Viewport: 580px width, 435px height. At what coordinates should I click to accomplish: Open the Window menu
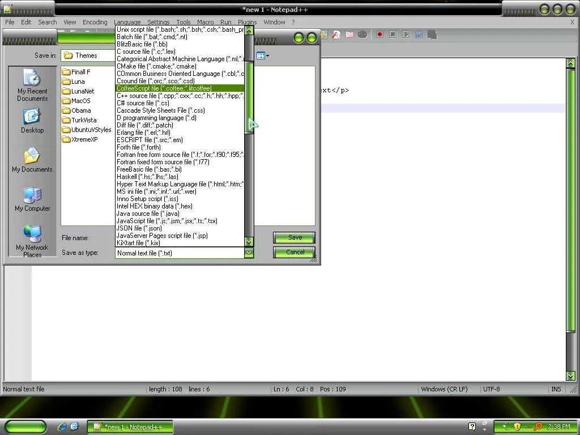(274, 22)
